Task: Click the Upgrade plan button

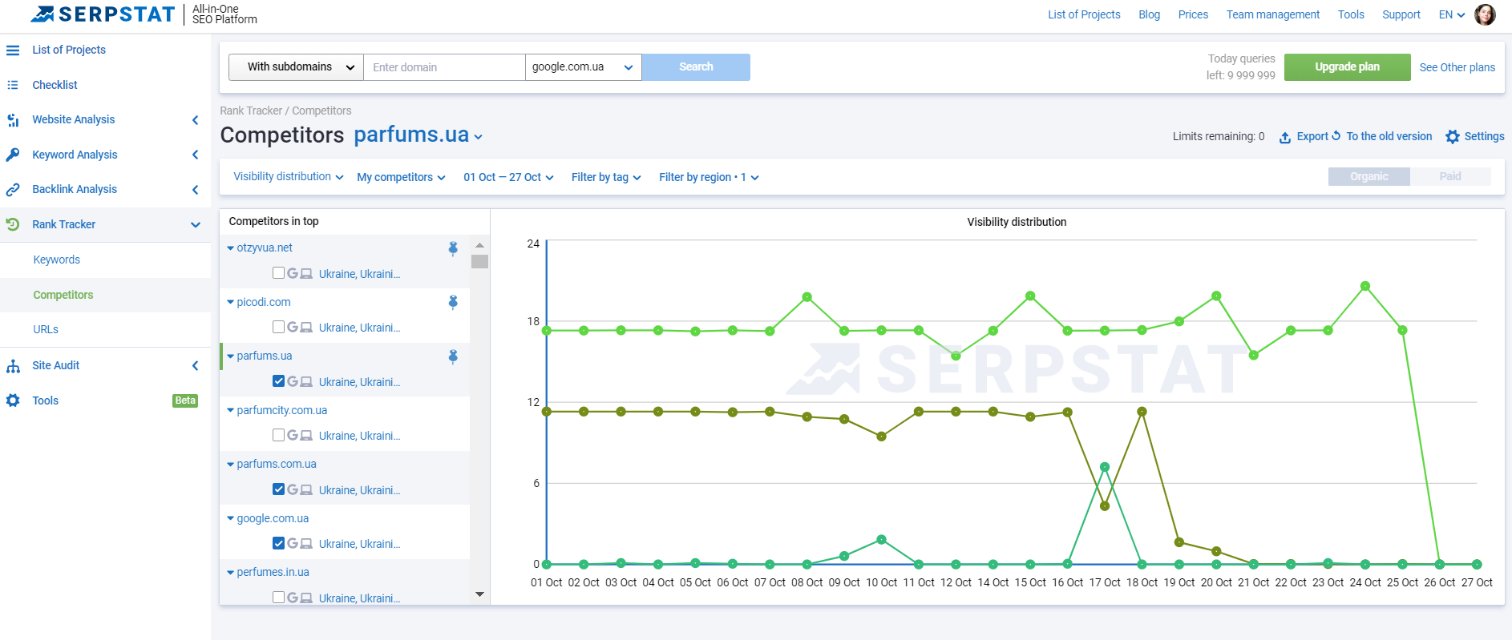Action: click(x=1347, y=67)
